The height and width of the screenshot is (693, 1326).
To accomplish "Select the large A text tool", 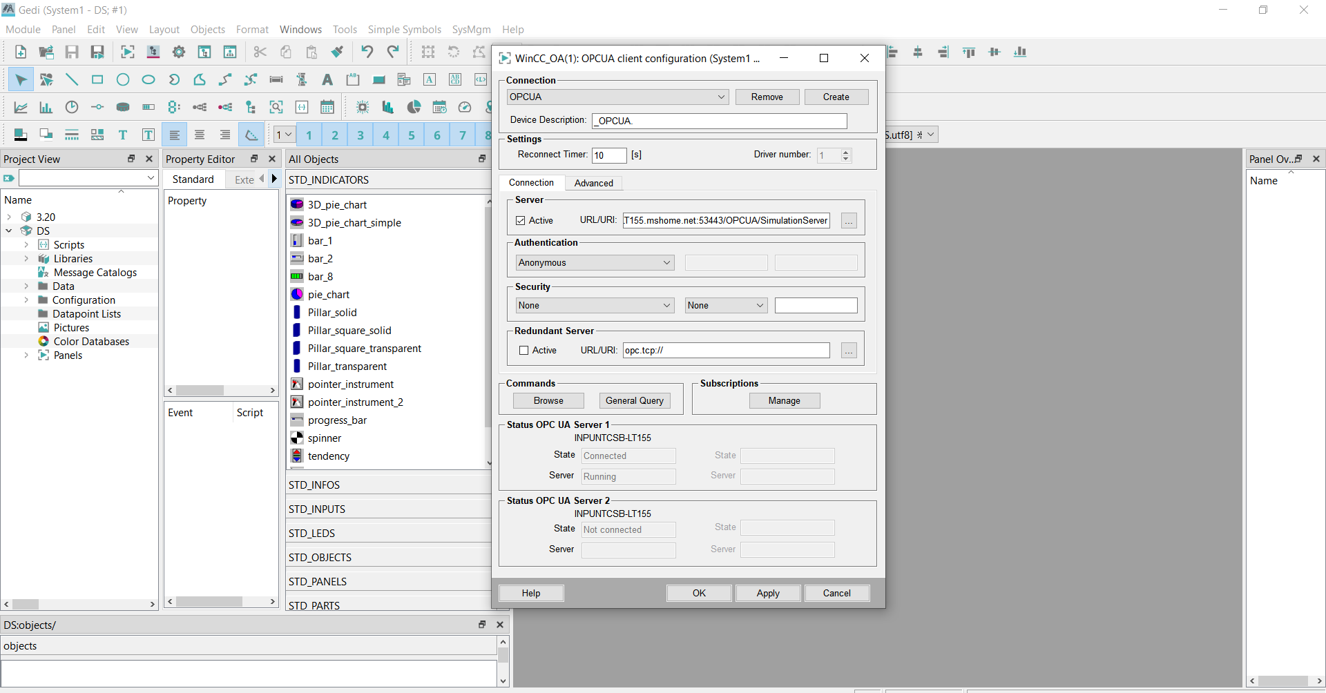I will [x=327, y=80].
